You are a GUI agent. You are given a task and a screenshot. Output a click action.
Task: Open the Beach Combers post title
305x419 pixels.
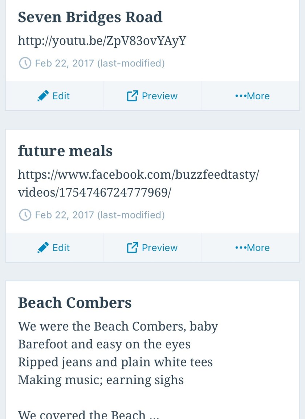click(75, 303)
